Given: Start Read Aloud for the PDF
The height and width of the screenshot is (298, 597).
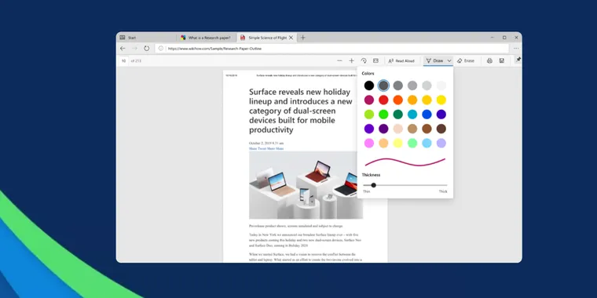Looking at the screenshot, I should click(401, 61).
